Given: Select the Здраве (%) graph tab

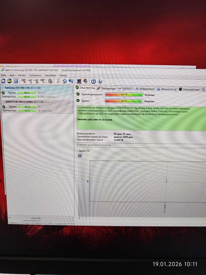Looking at the screenshot, I should (x=84, y=151).
